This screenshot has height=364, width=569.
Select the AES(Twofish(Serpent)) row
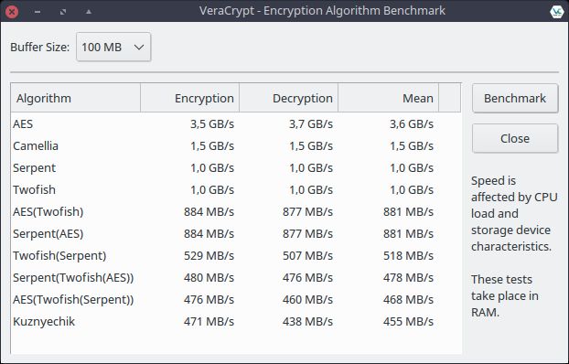tap(236, 299)
